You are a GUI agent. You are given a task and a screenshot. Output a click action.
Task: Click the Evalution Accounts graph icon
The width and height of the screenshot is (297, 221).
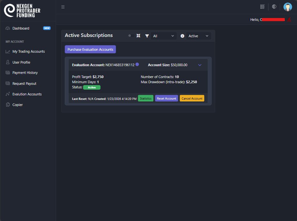click(x=8, y=94)
